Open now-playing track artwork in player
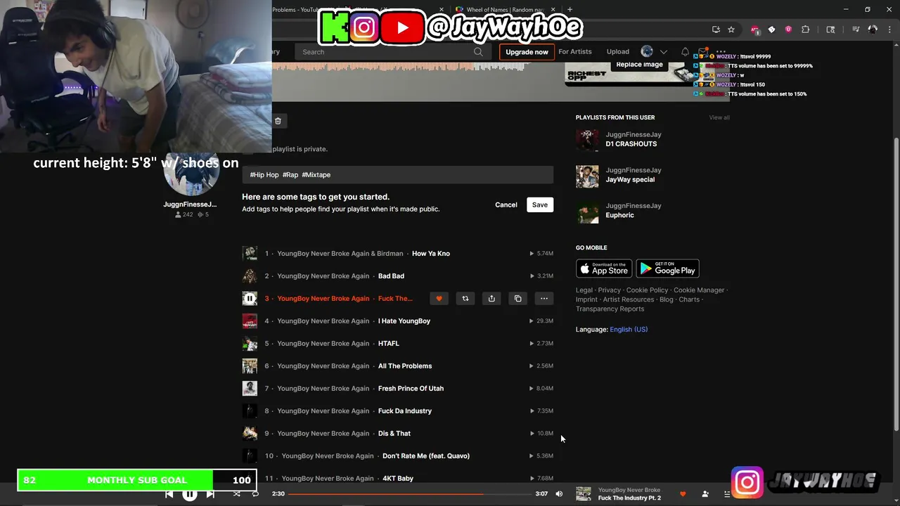The height and width of the screenshot is (506, 900). coord(584,494)
